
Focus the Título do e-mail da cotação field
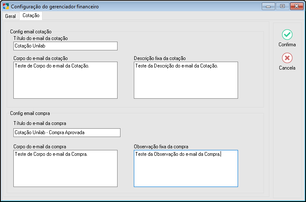(65, 46)
